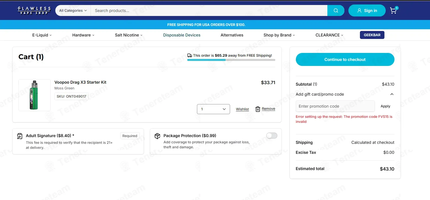Expand the Shop by Brand menu
Screen dimensions: 430x200
279,35
